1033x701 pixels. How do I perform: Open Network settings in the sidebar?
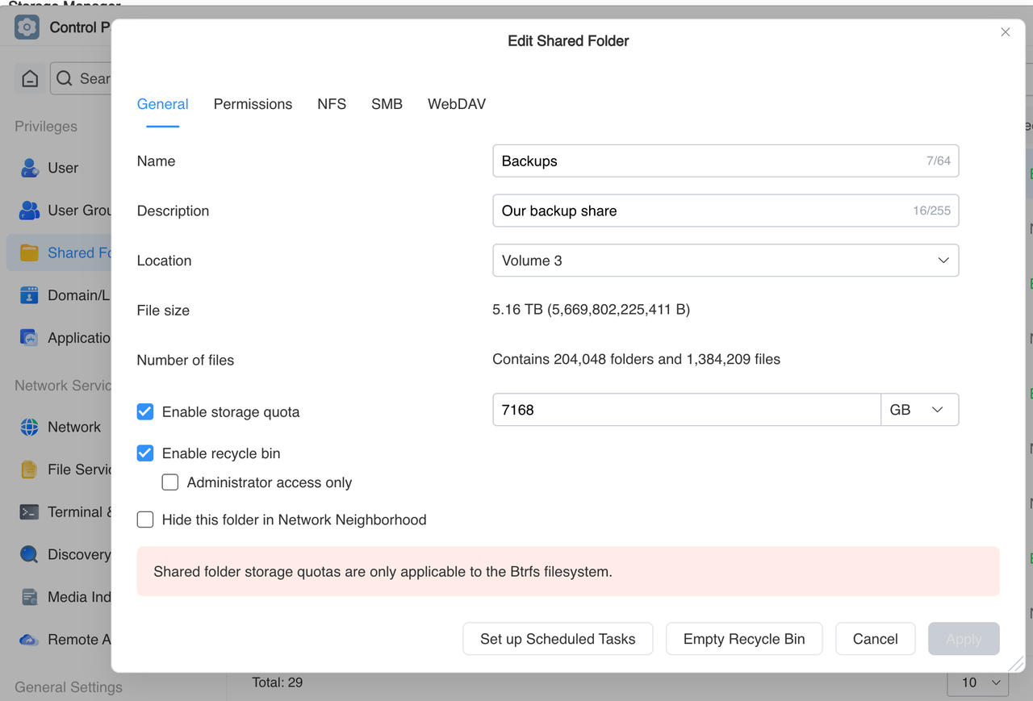point(58,428)
